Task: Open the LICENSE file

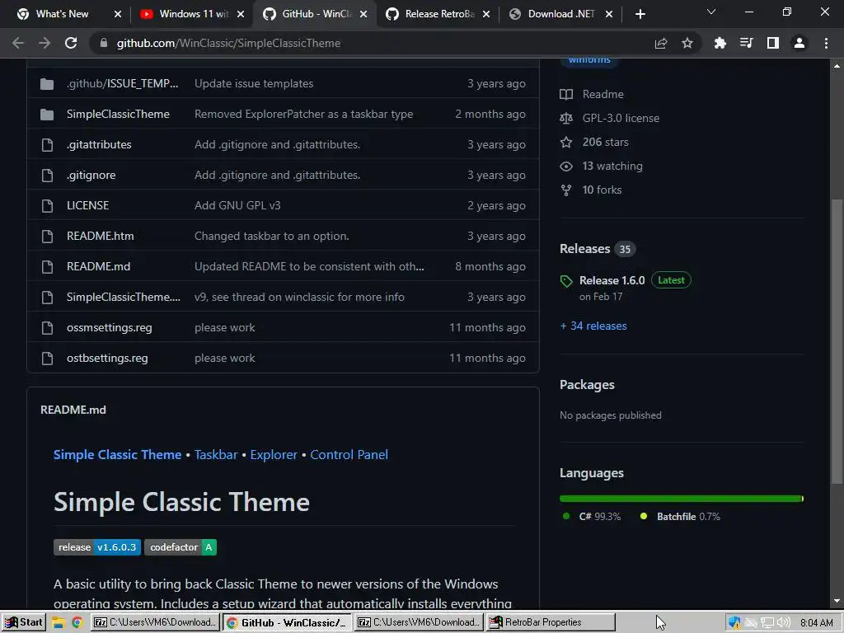Action: pyautogui.click(x=87, y=205)
